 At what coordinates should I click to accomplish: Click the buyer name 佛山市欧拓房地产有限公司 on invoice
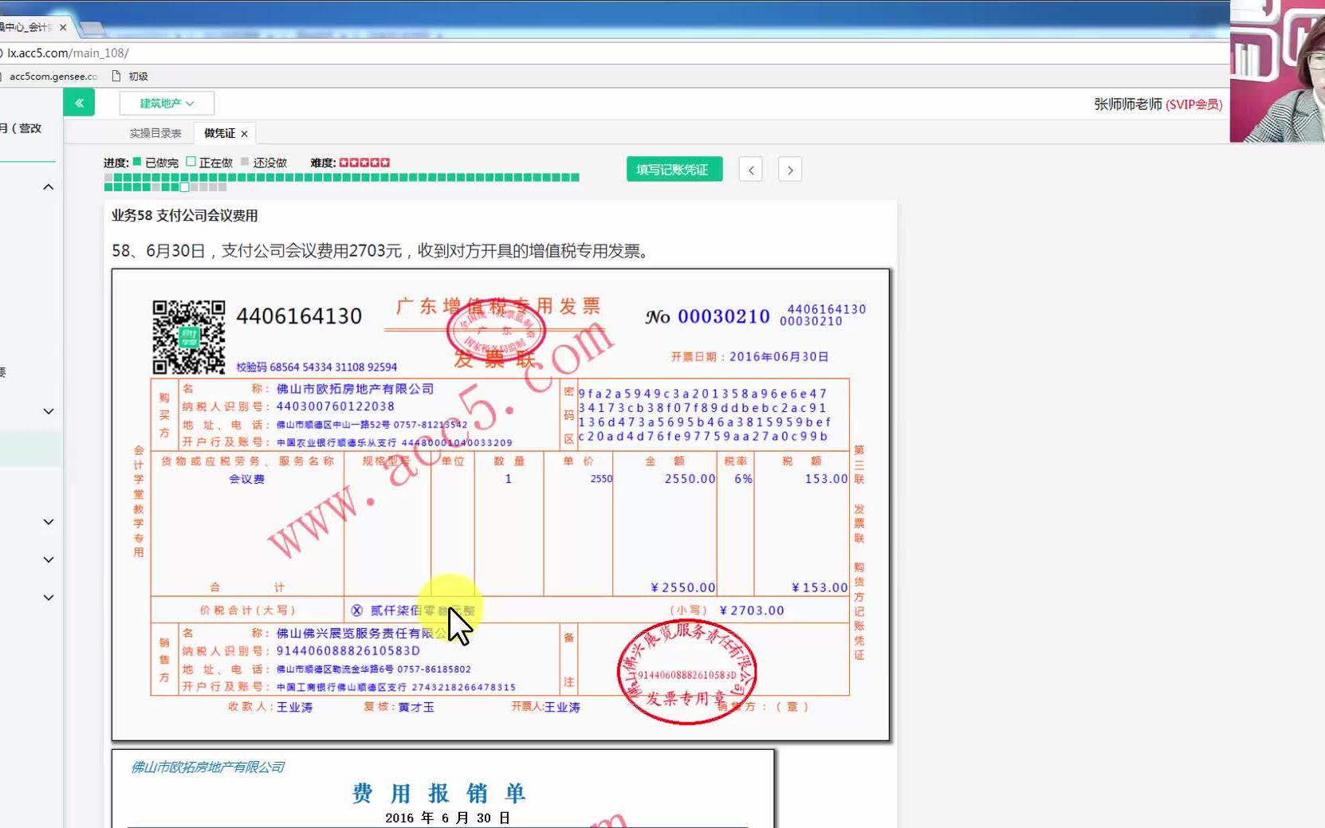click(356, 389)
